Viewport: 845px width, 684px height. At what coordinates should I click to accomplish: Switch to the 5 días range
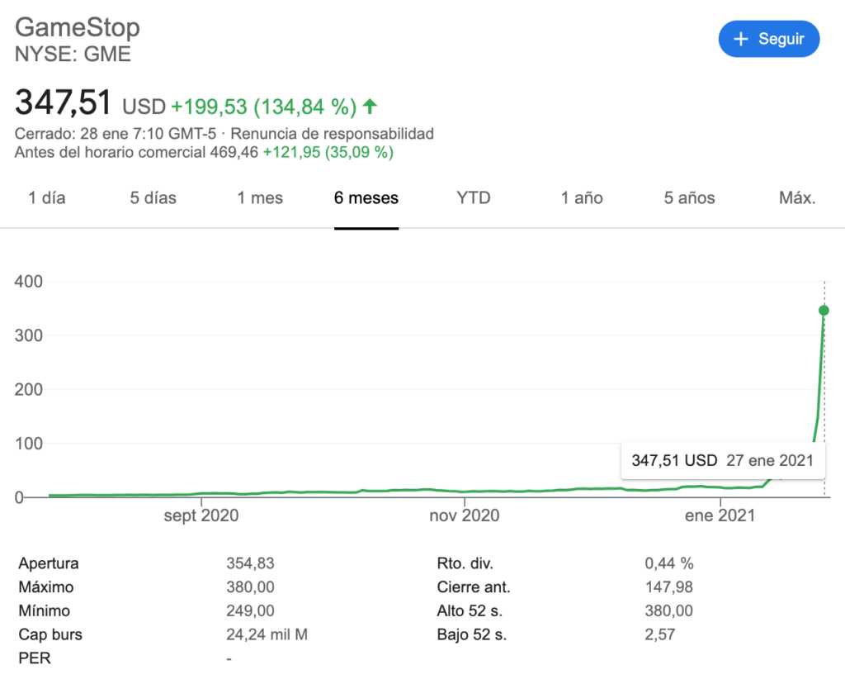click(153, 198)
